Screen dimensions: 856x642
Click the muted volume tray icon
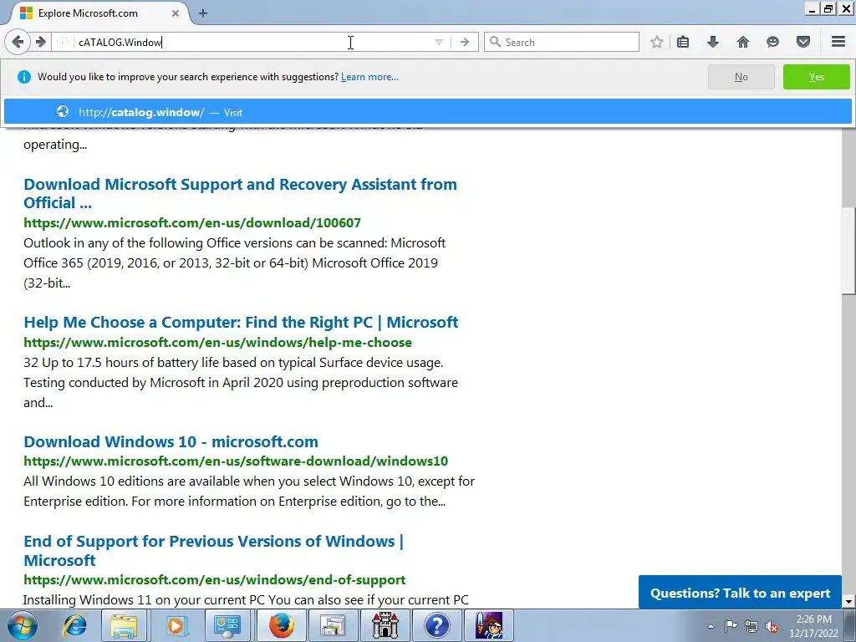point(772,626)
